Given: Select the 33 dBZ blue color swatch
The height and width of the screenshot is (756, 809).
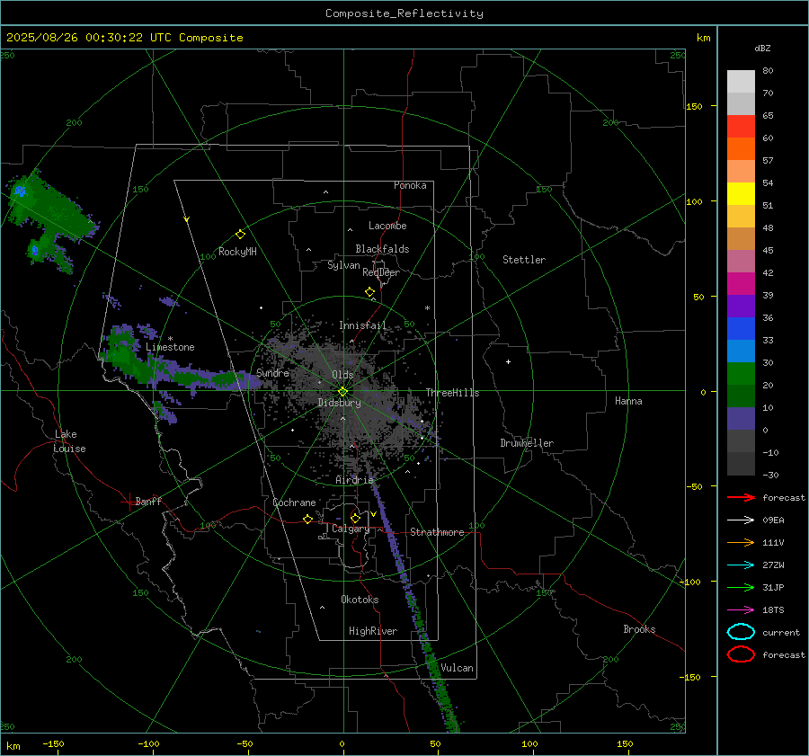Looking at the screenshot, I should [x=741, y=328].
